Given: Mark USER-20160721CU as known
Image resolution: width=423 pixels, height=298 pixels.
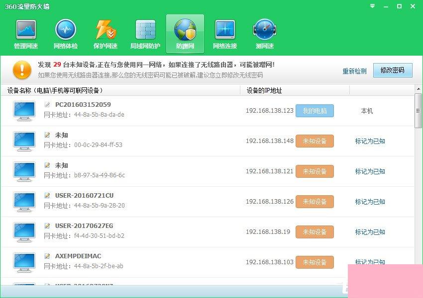Looking at the screenshot, I should pyautogui.click(x=370, y=202).
